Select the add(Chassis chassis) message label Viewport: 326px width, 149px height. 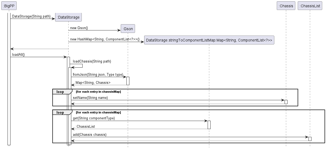pos(90,134)
